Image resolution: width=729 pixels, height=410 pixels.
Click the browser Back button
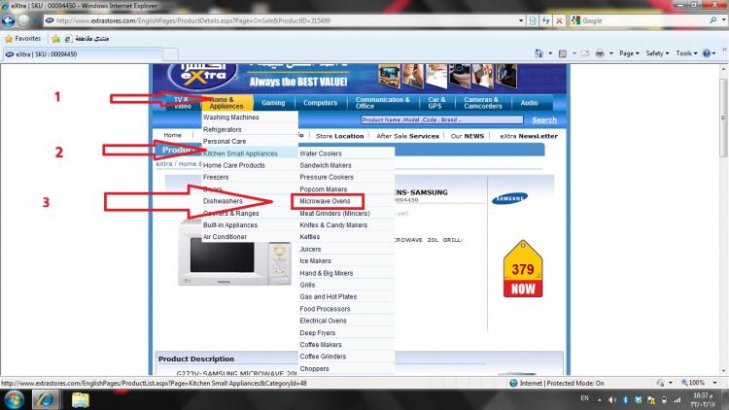pyautogui.click(x=11, y=20)
